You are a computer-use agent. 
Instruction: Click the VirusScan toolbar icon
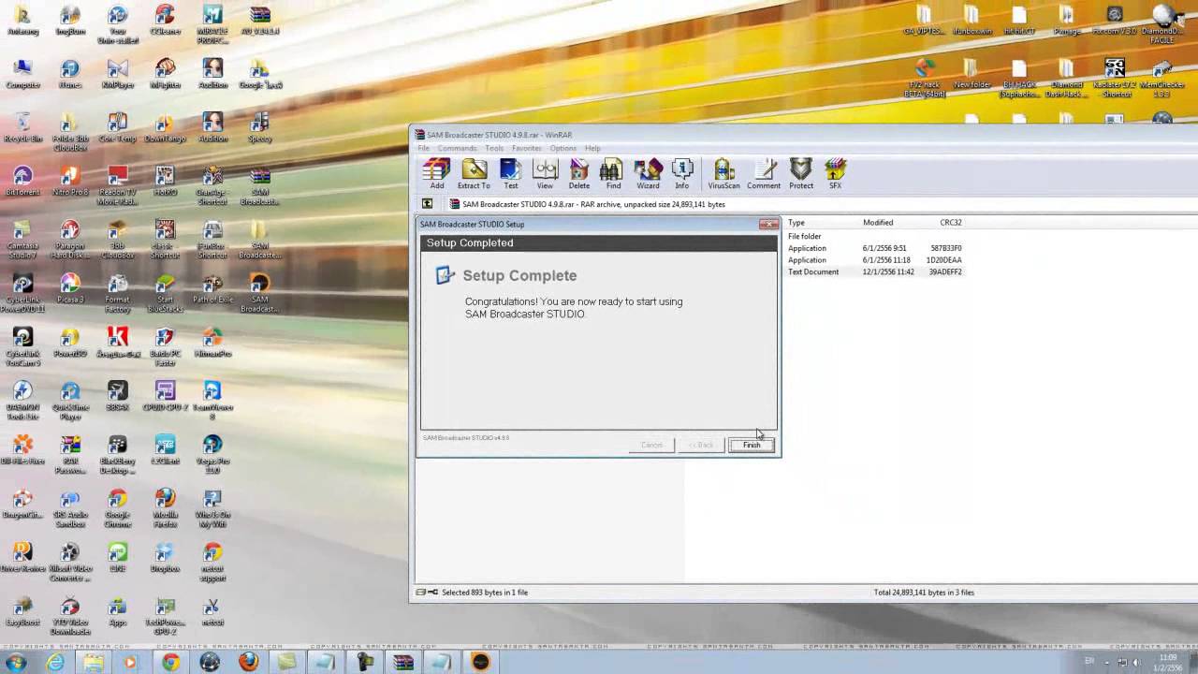(x=723, y=174)
